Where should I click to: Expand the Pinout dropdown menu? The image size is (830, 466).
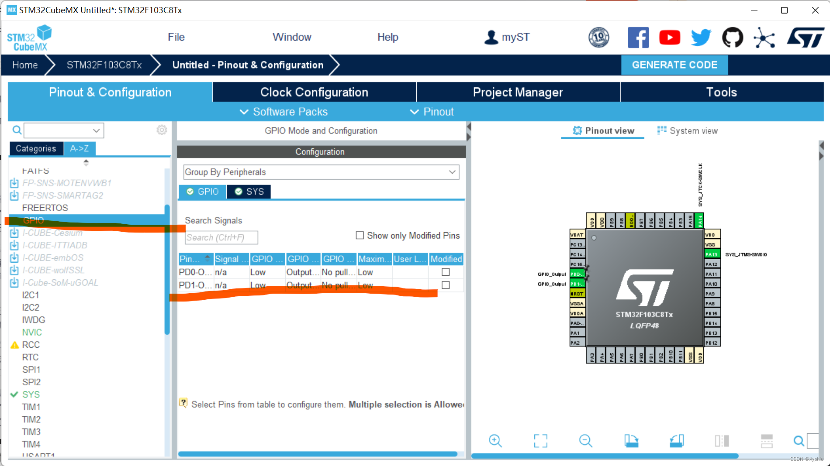(x=432, y=112)
